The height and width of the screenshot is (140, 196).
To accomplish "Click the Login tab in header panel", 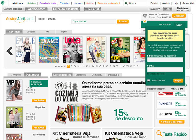I will pyautogui.click(x=179, y=25).
